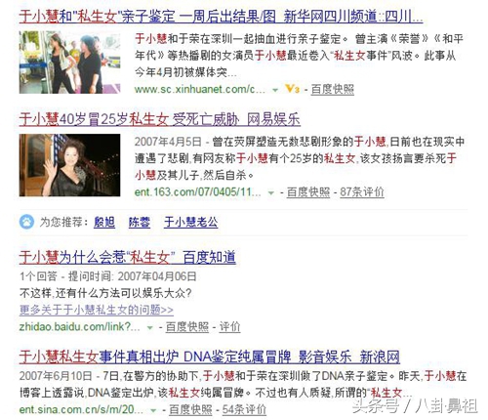Expand dropdown arrow beside zhidao.baidu.com URL

click(x=149, y=327)
